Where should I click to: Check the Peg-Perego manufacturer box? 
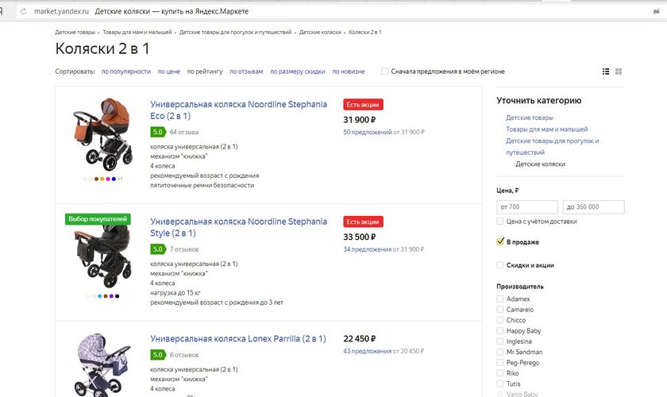[500, 363]
